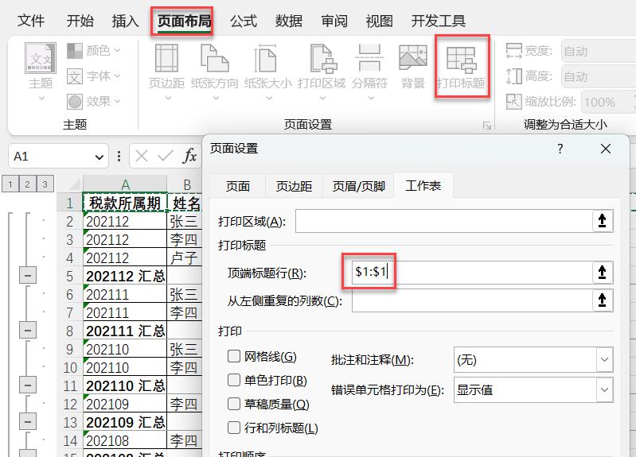Select the 页面 tab in dialog
636x457 pixels.
tap(238, 186)
